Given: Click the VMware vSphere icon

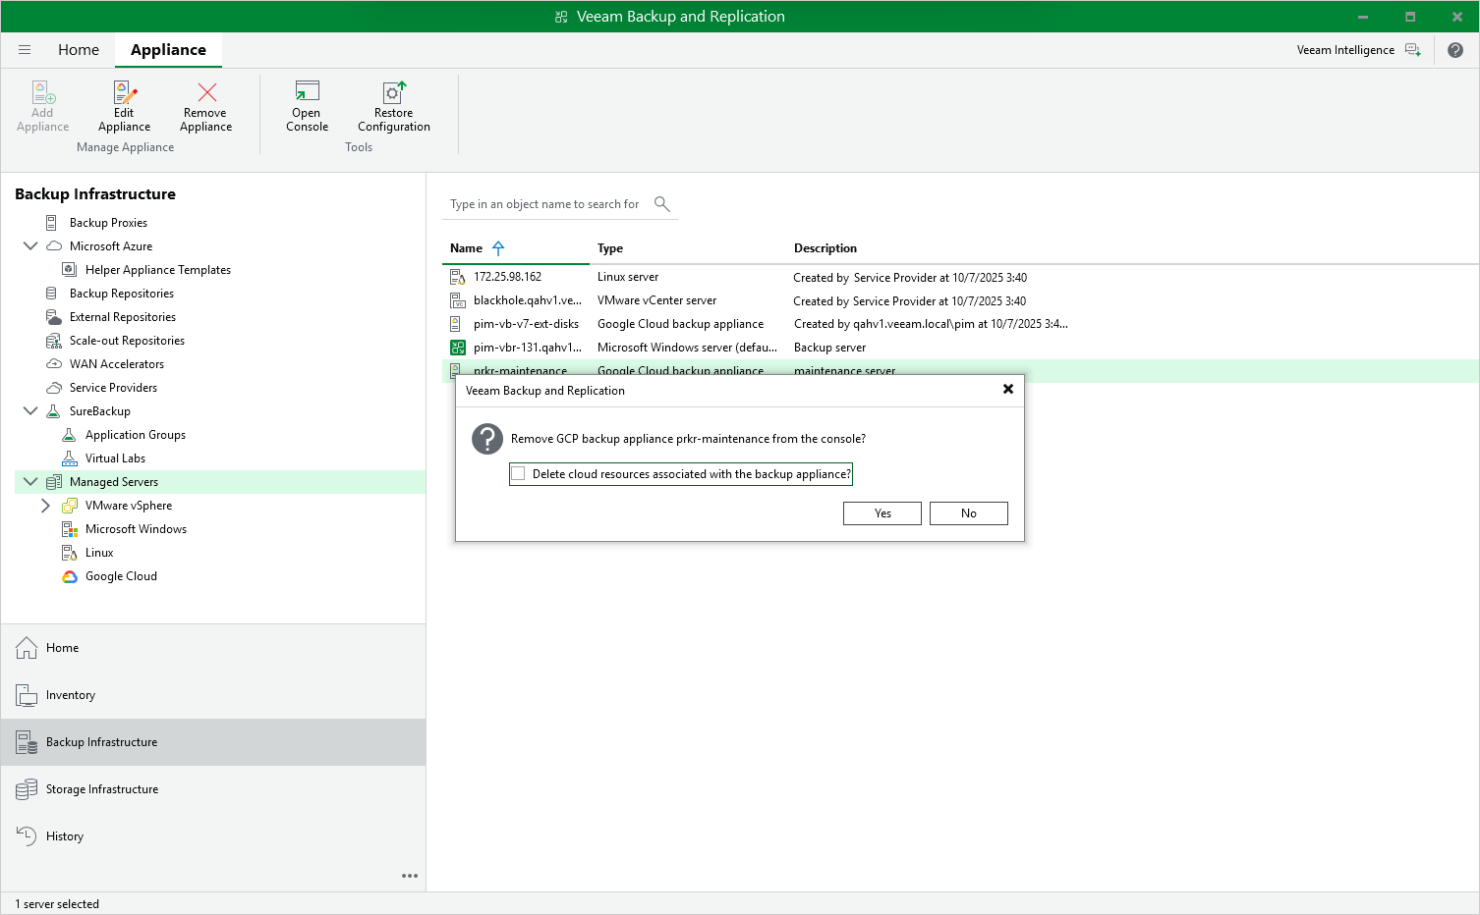Looking at the screenshot, I should pyautogui.click(x=70, y=506).
